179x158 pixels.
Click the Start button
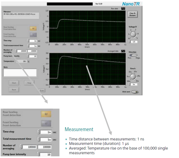coord(14,83)
